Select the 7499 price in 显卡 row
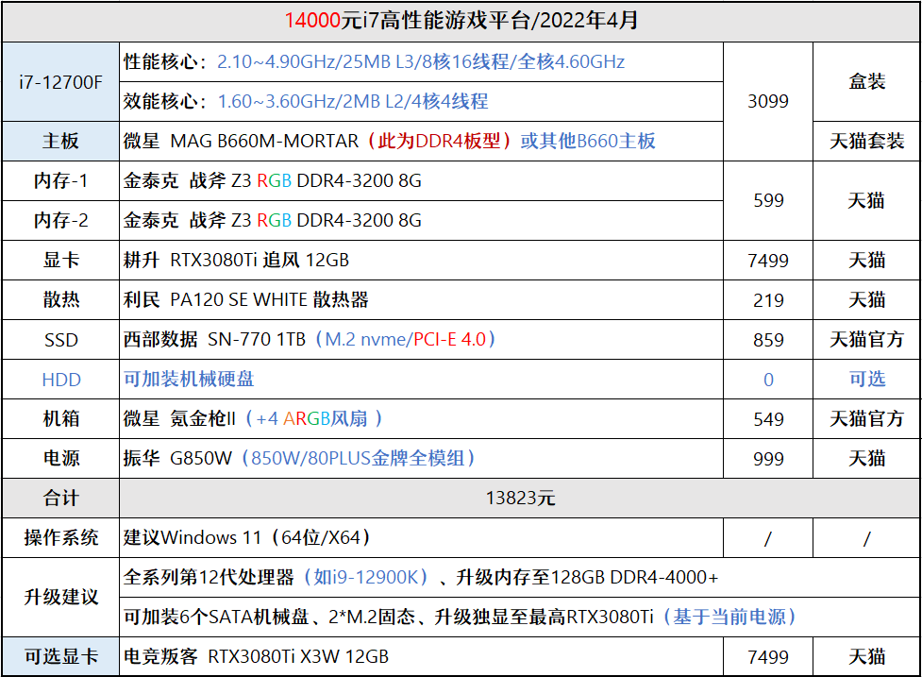The width and height of the screenshot is (922, 677). [x=768, y=260]
